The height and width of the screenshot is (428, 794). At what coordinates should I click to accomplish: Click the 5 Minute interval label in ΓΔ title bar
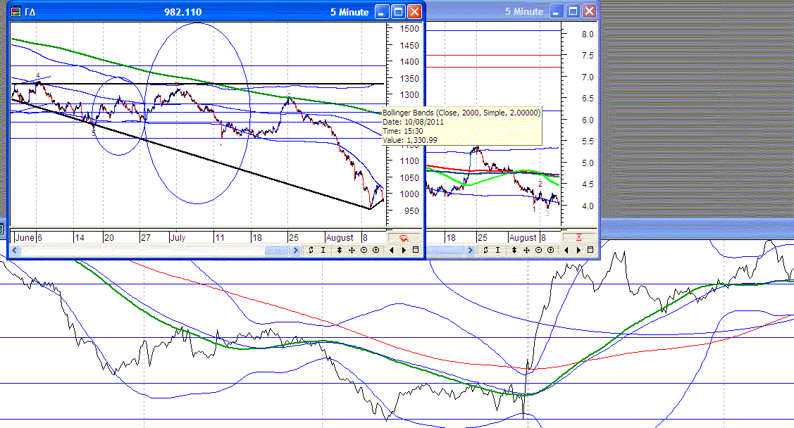(x=349, y=12)
